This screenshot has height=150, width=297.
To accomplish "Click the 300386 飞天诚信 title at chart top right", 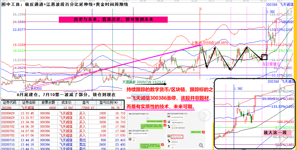I will click(280, 4).
